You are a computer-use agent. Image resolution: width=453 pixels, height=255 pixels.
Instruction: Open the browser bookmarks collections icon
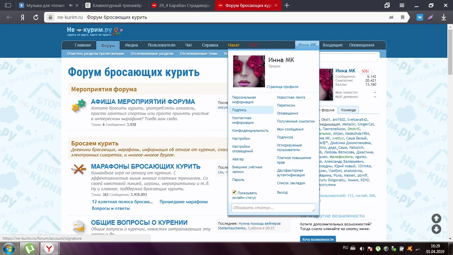pyautogui.click(x=387, y=5)
